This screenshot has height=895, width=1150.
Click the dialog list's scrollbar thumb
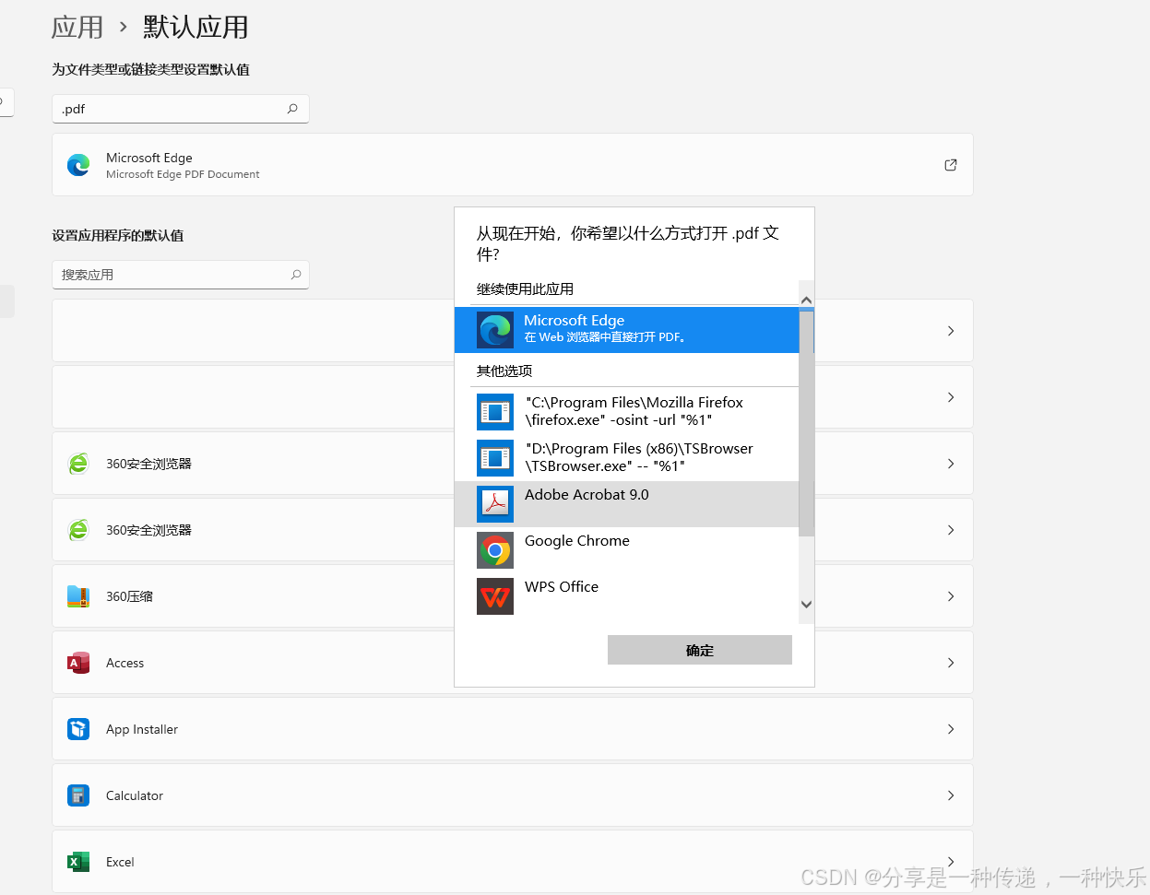pos(807,424)
